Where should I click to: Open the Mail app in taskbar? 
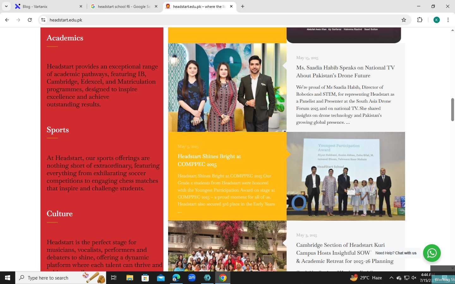coord(161,278)
